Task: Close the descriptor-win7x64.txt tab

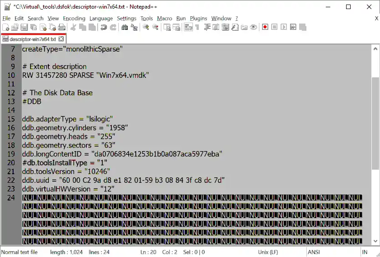Action: (61, 39)
